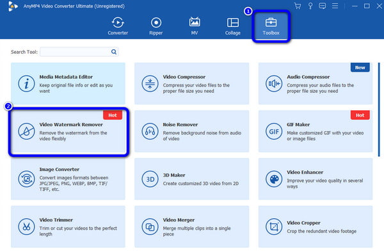Open the Video Watermark Remover droplet icon
The height and width of the screenshot is (251, 384).
point(26,131)
